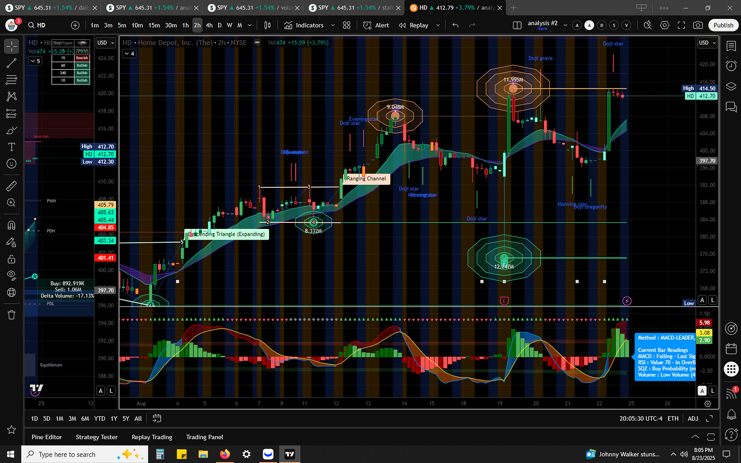Viewport: 741px width, 463px height.
Task: Open the ETH session dropdown
Action: 673,418
